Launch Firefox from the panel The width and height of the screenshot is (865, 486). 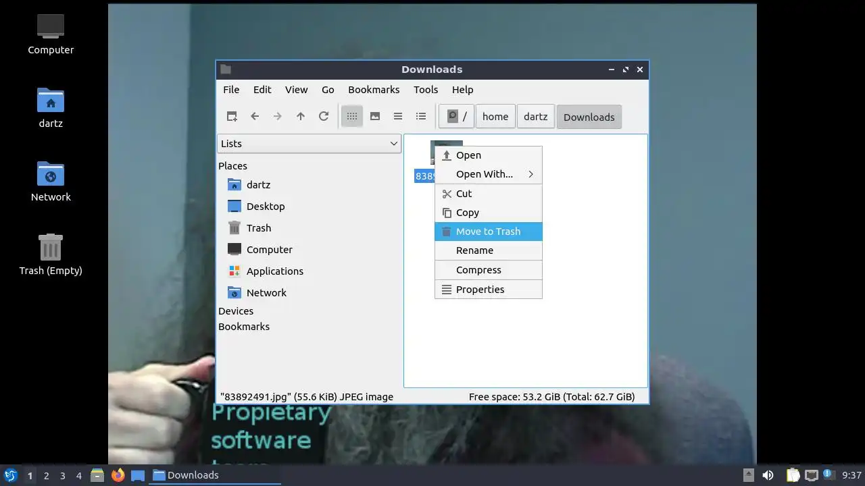click(118, 475)
